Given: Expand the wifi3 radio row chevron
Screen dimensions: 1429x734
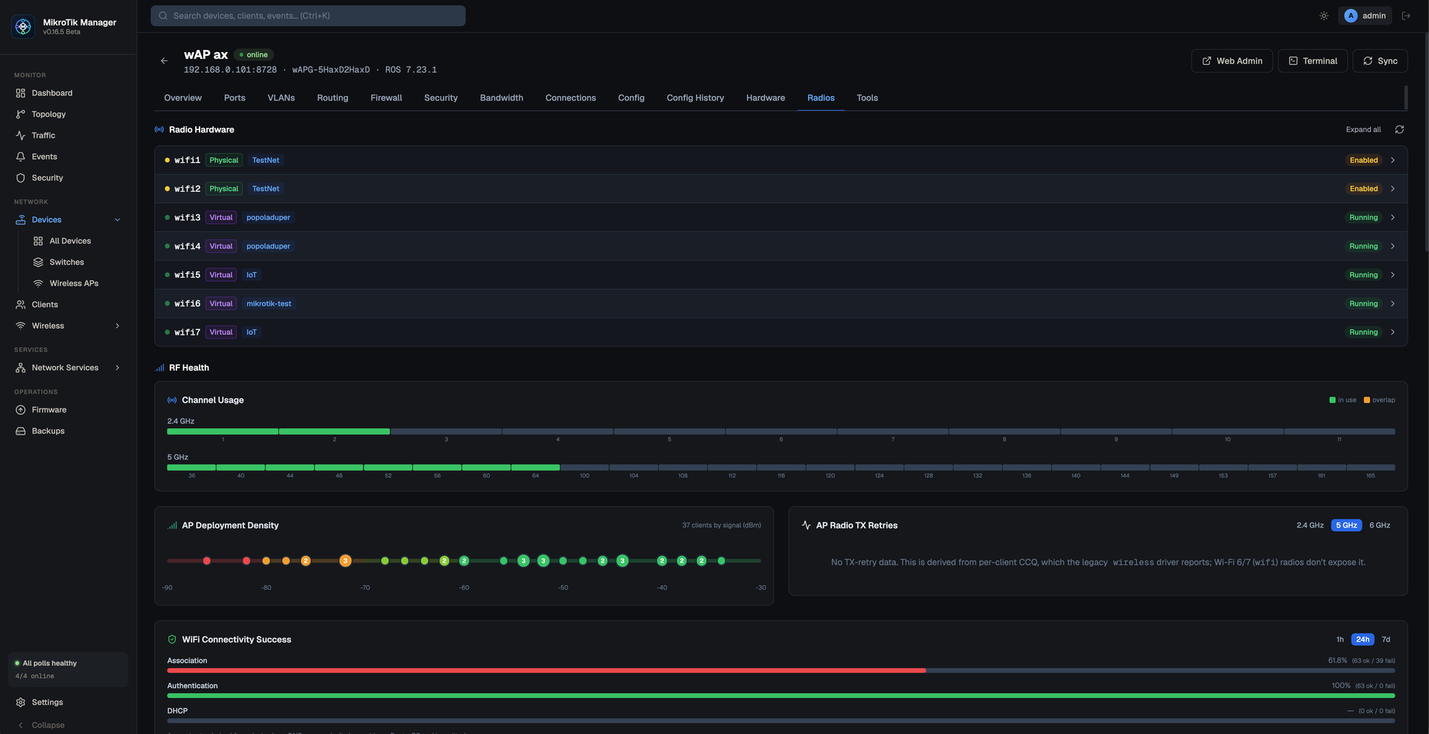Looking at the screenshot, I should (1393, 218).
